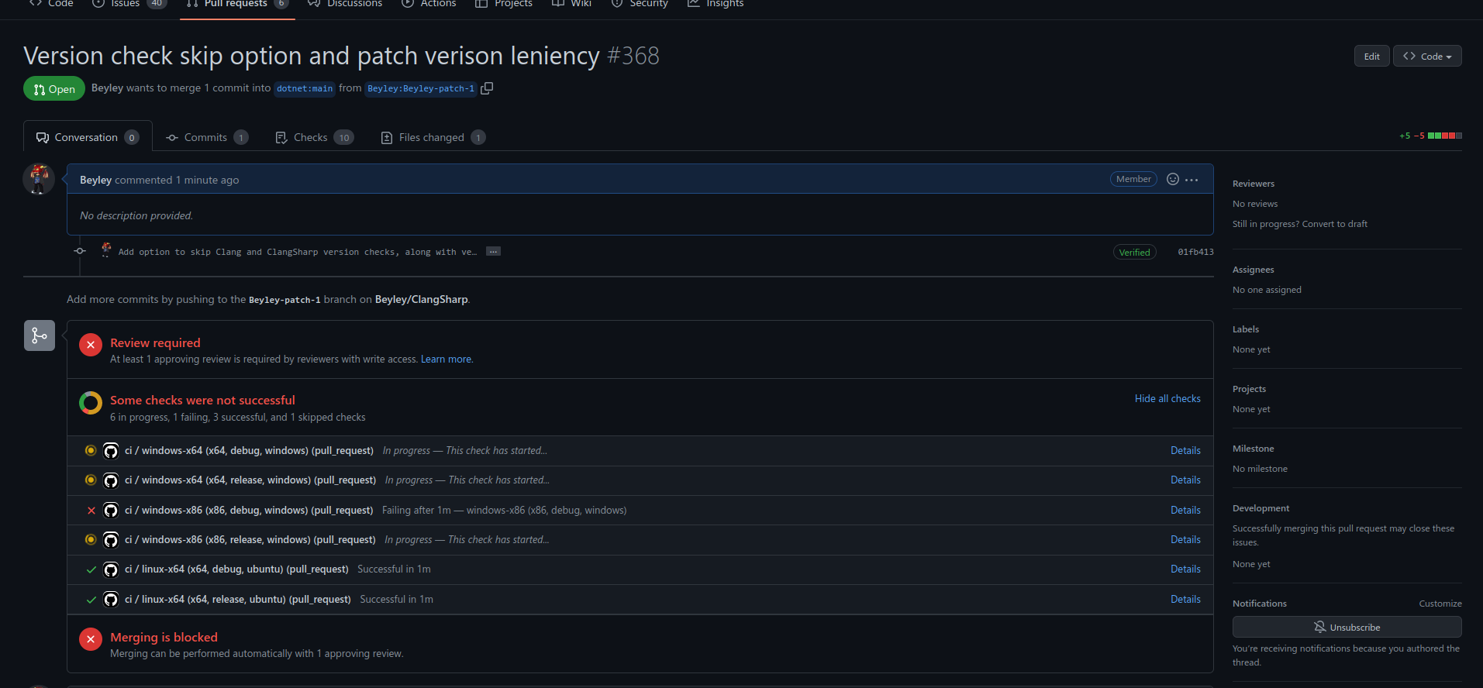This screenshot has height=688, width=1483.
Task: Click the Assignees sidebar heading
Action: (1254, 270)
